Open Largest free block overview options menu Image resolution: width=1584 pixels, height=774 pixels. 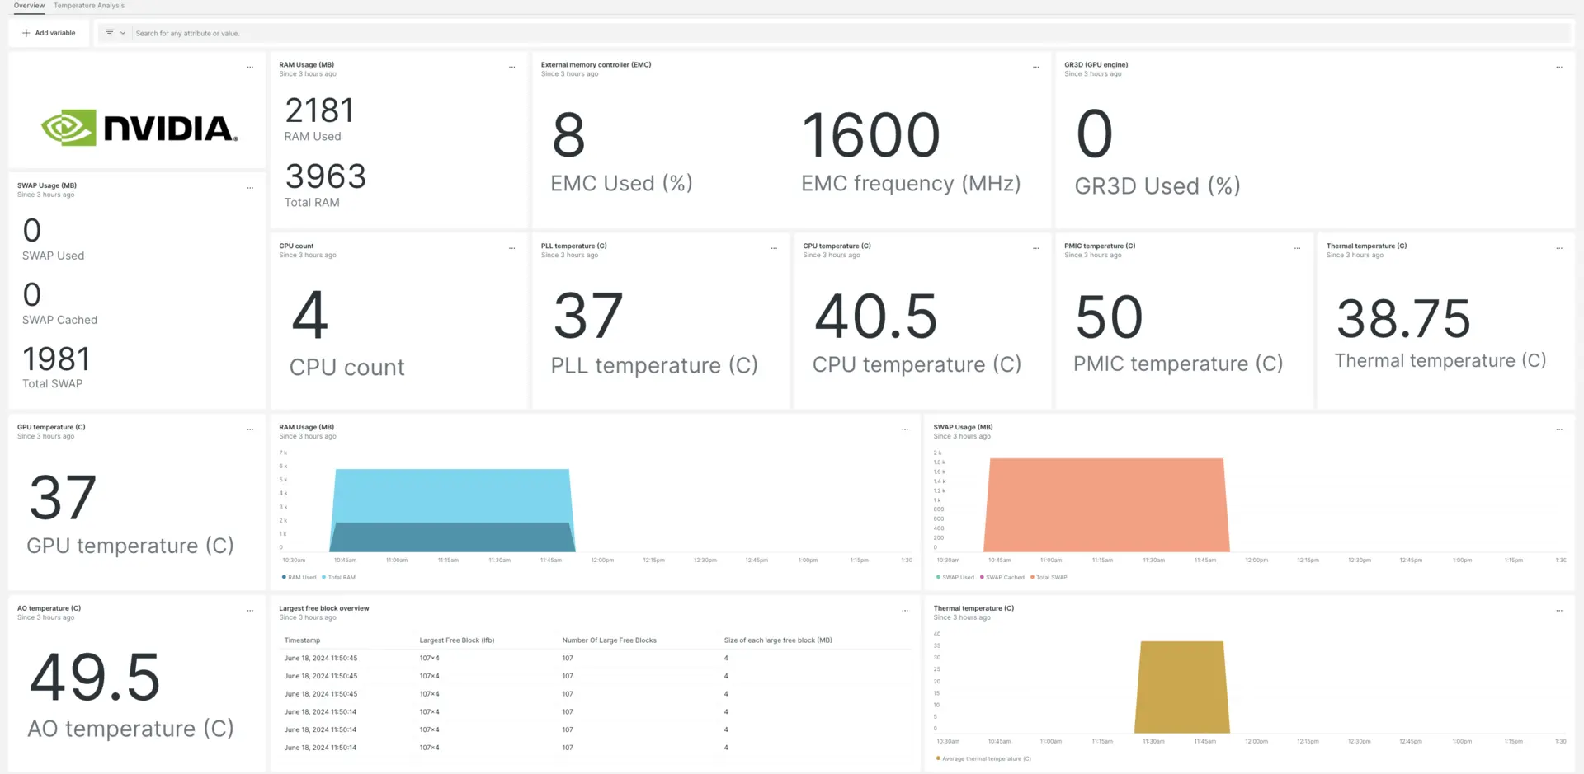(x=904, y=611)
